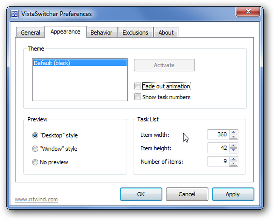
Task: Go to the Exclusions tab
Action: pyautogui.click(x=135, y=33)
